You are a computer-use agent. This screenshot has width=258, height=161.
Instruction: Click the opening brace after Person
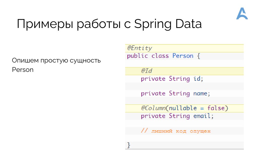[199, 56]
